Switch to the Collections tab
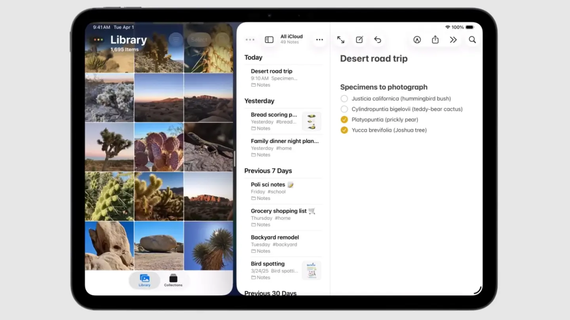The height and width of the screenshot is (320, 570). click(x=173, y=280)
